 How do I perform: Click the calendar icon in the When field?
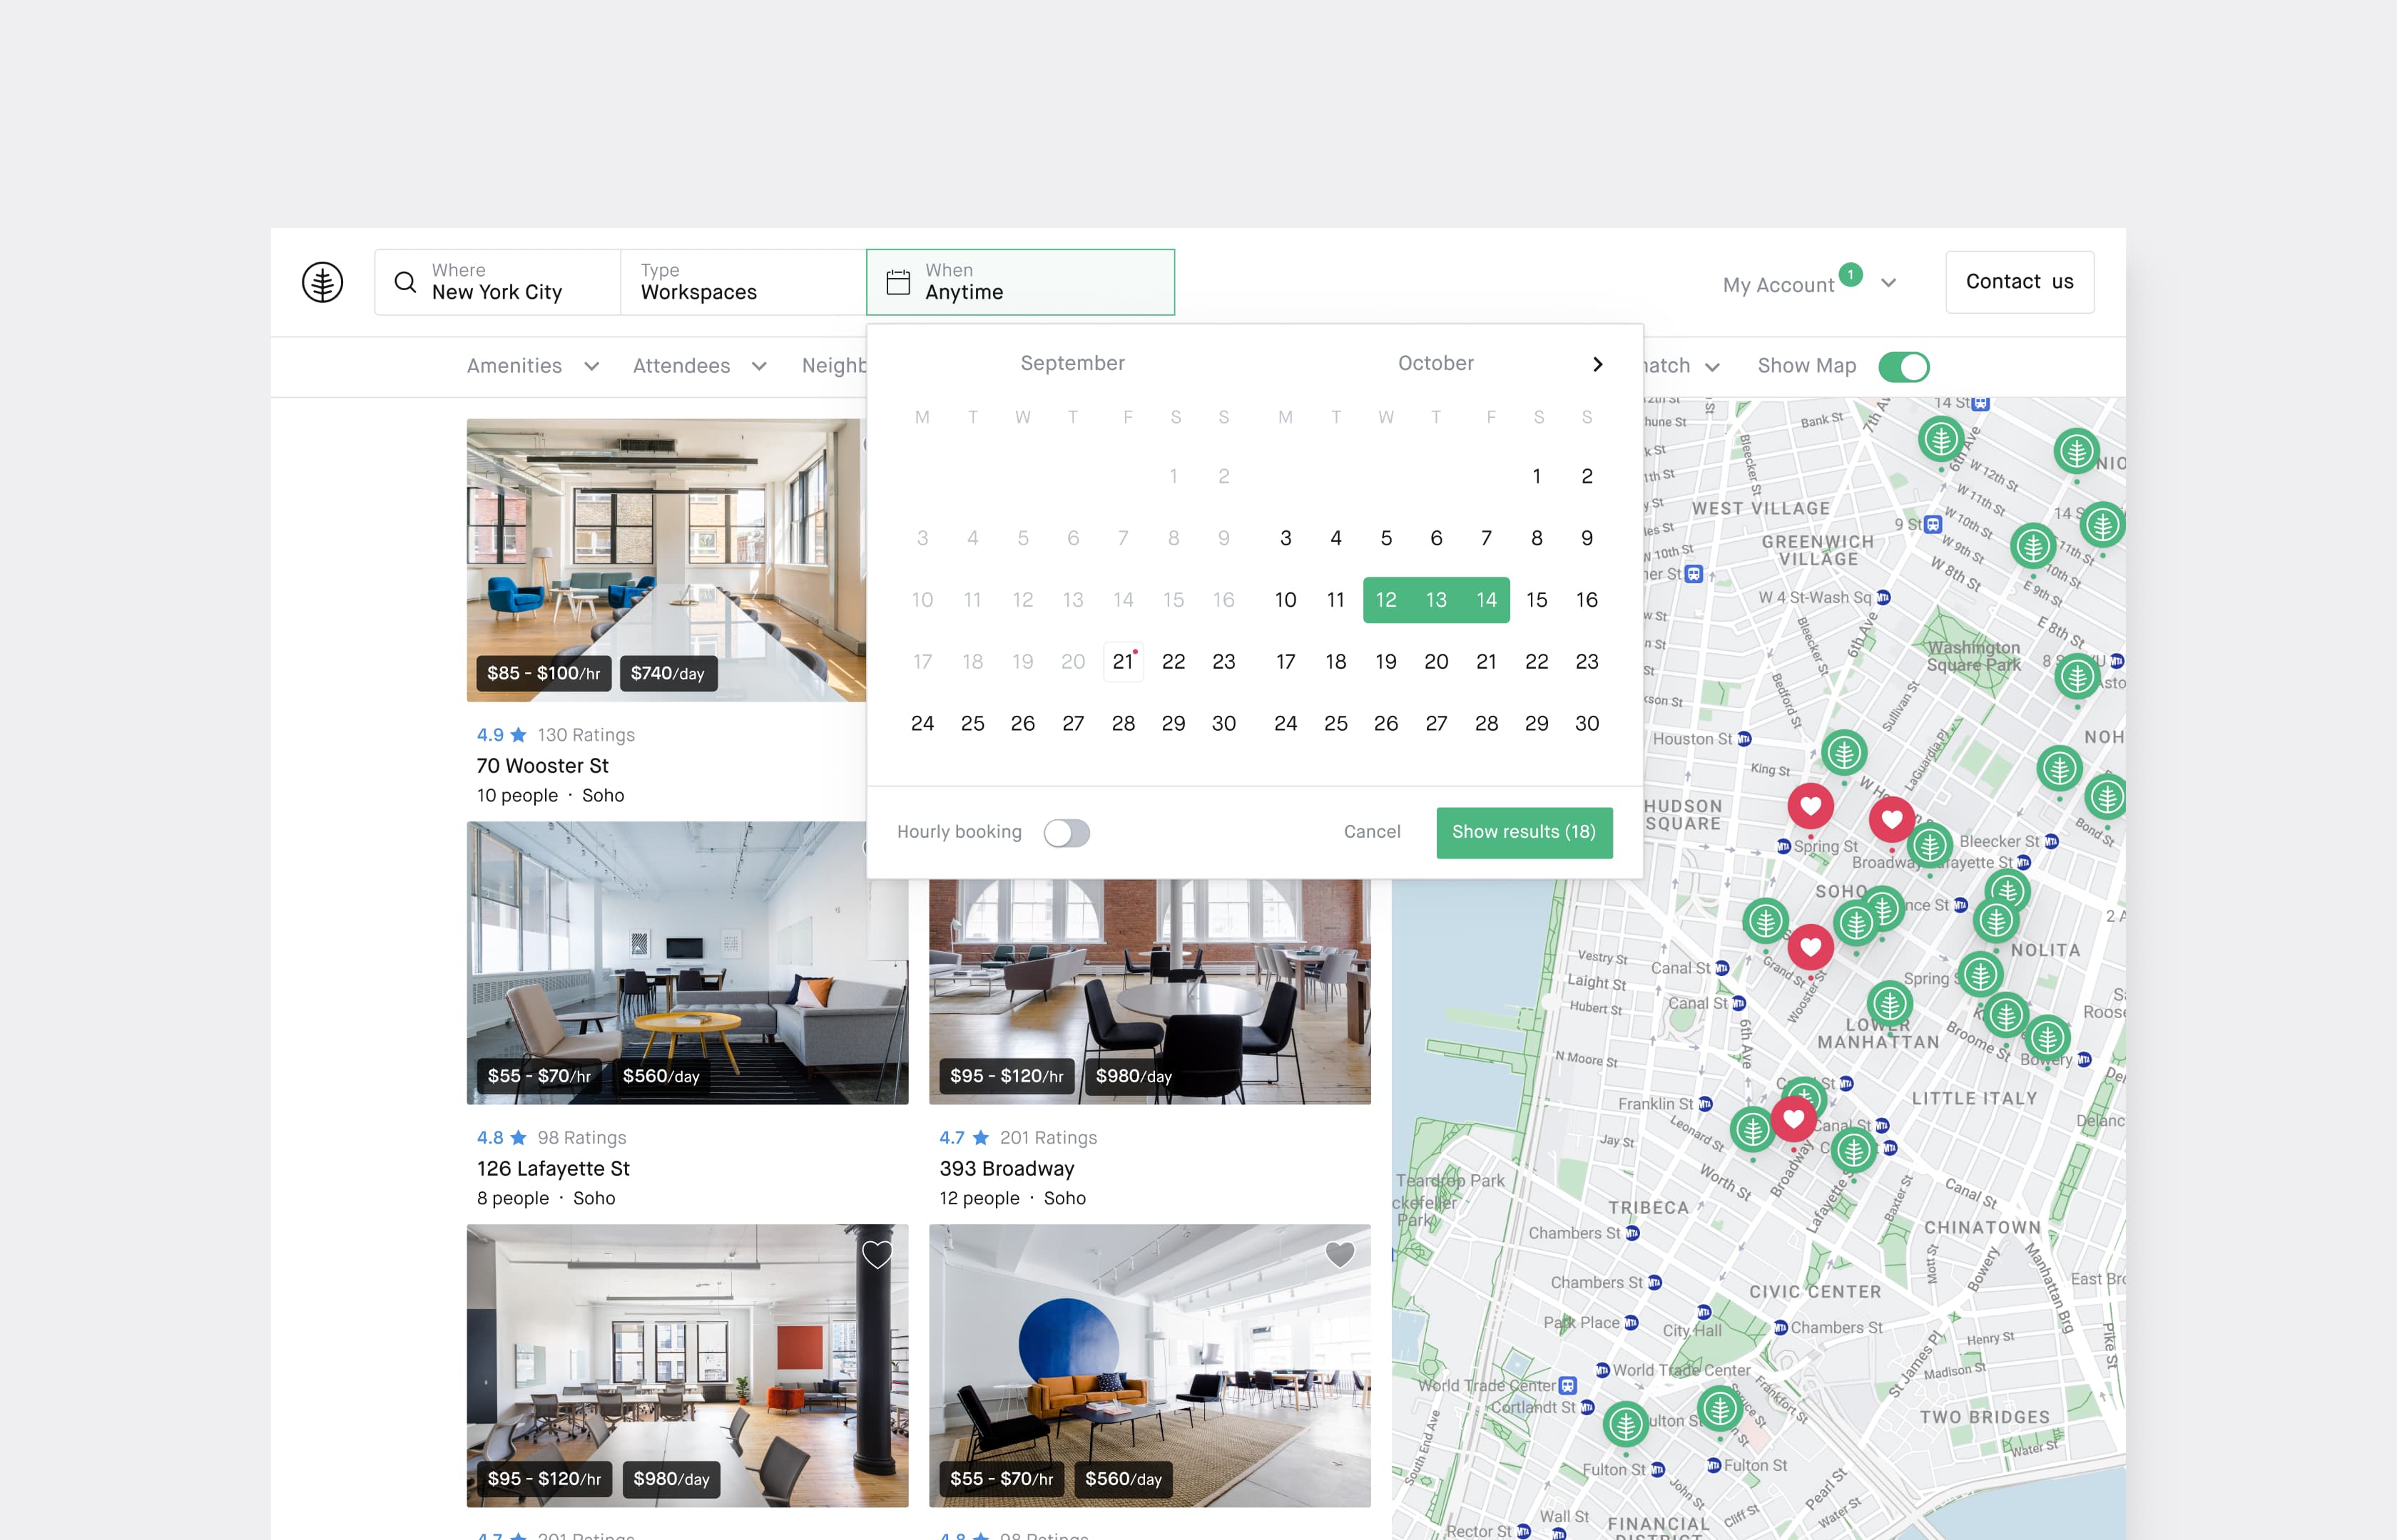[898, 282]
